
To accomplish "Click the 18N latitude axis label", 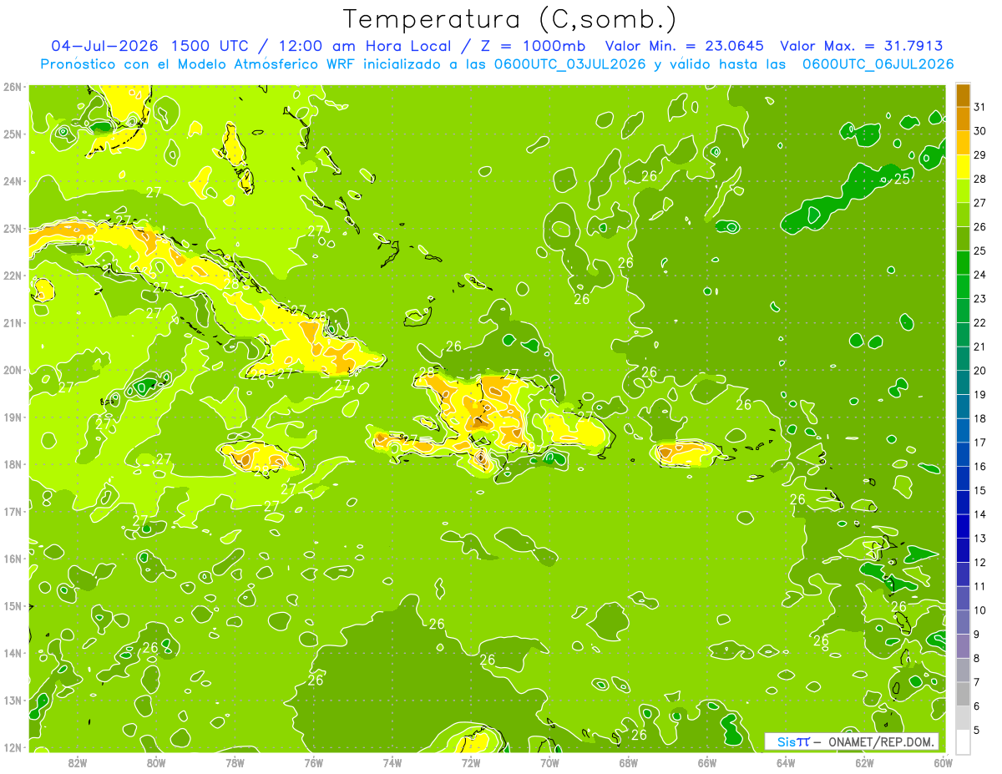I will pyautogui.click(x=12, y=464).
